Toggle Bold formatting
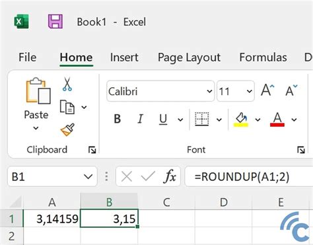Screen dimensions: 313x245 tap(118, 119)
